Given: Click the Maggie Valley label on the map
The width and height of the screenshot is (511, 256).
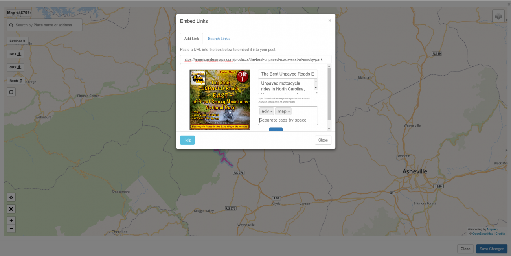Looking at the screenshot, I should tap(204, 211).
